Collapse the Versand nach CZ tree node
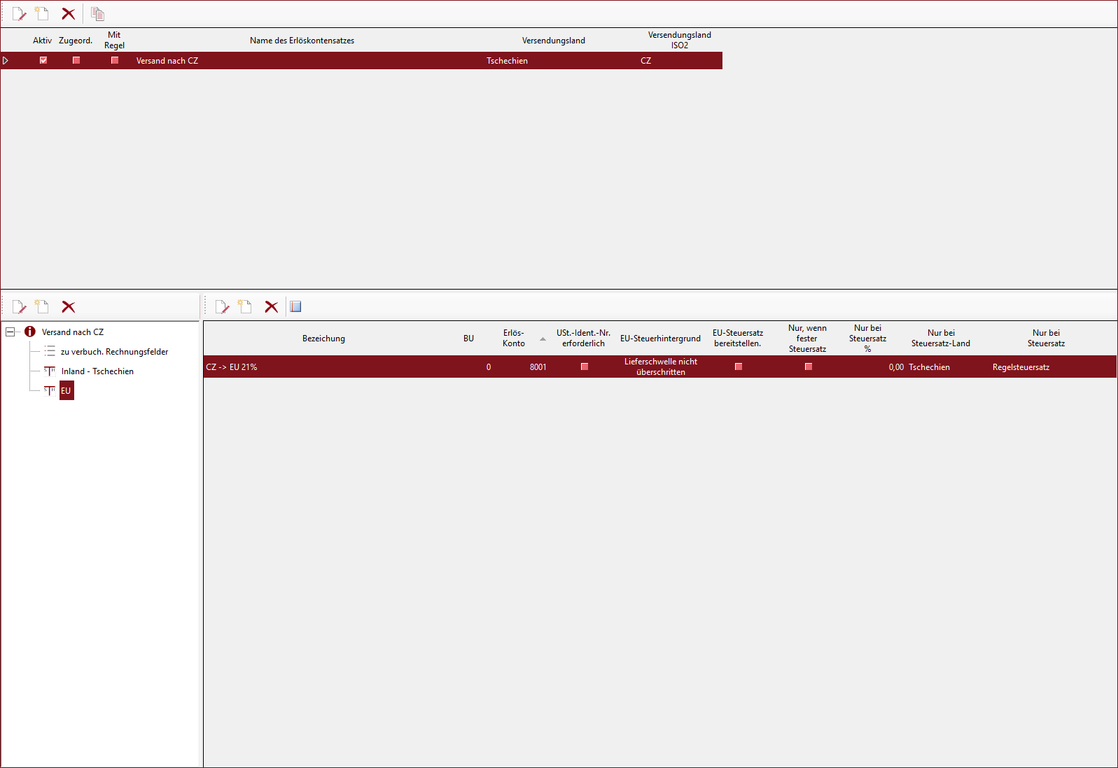Viewport: 1118px width, 768px height. tap(11, 332)
